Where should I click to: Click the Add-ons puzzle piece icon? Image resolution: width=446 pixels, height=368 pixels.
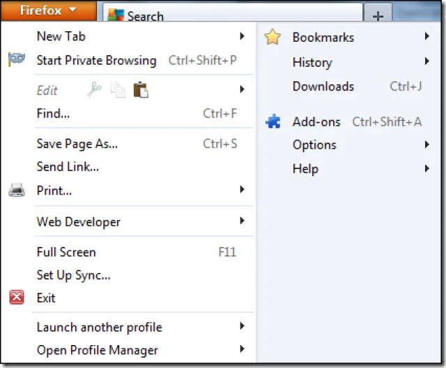[272, 121]
